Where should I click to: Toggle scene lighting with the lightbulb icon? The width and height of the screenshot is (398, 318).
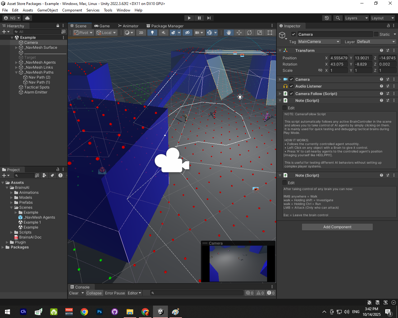[x=152, y=33]
